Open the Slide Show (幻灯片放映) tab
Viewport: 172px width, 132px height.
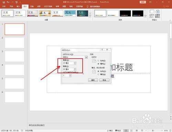point(48,7)
